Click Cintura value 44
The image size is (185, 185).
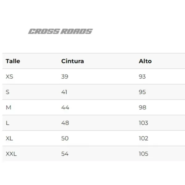[x=65, y=107]
